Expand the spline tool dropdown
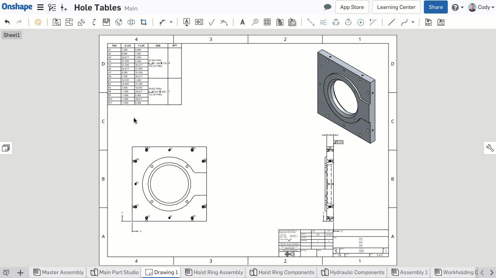496x278 pixels. point(412,22)
